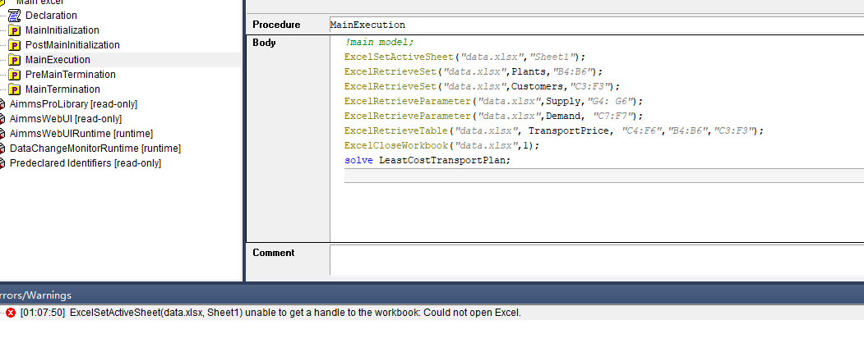The height and width of the screenshot is (343, 864).
Task: Click the Procedure name field MainExecution
Action: coord(596,25)
